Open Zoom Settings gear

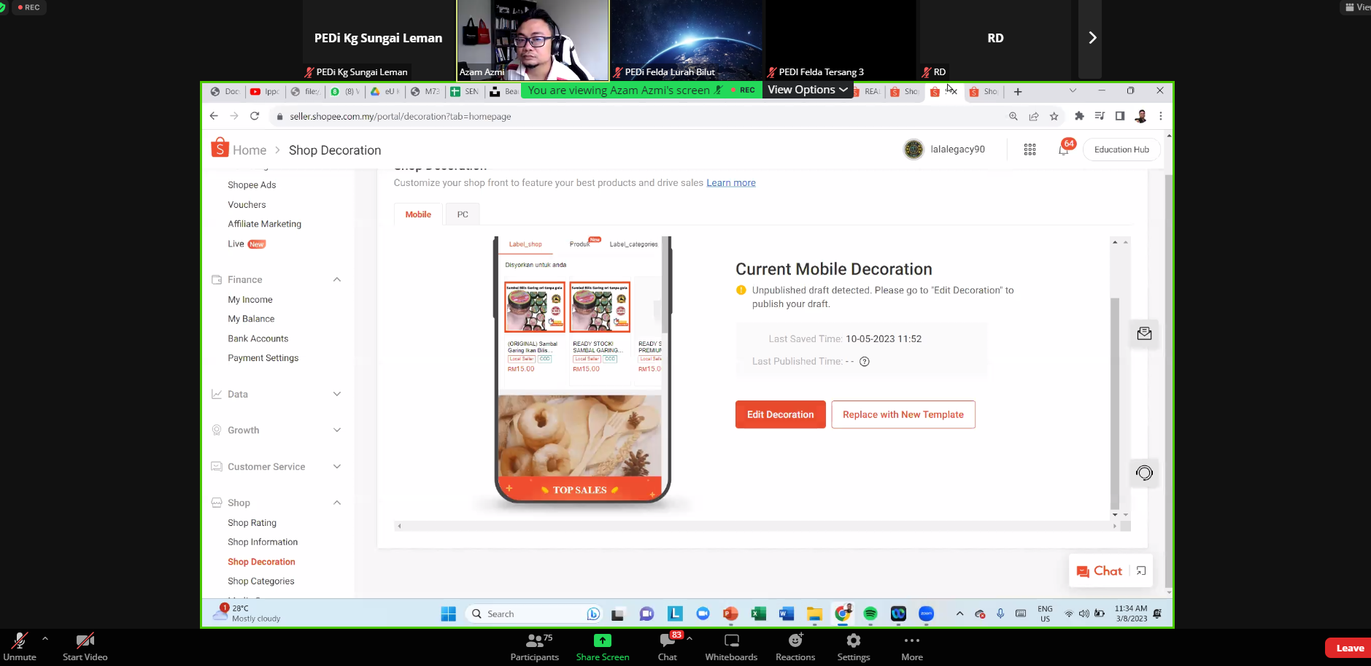[x=853, y=641]
